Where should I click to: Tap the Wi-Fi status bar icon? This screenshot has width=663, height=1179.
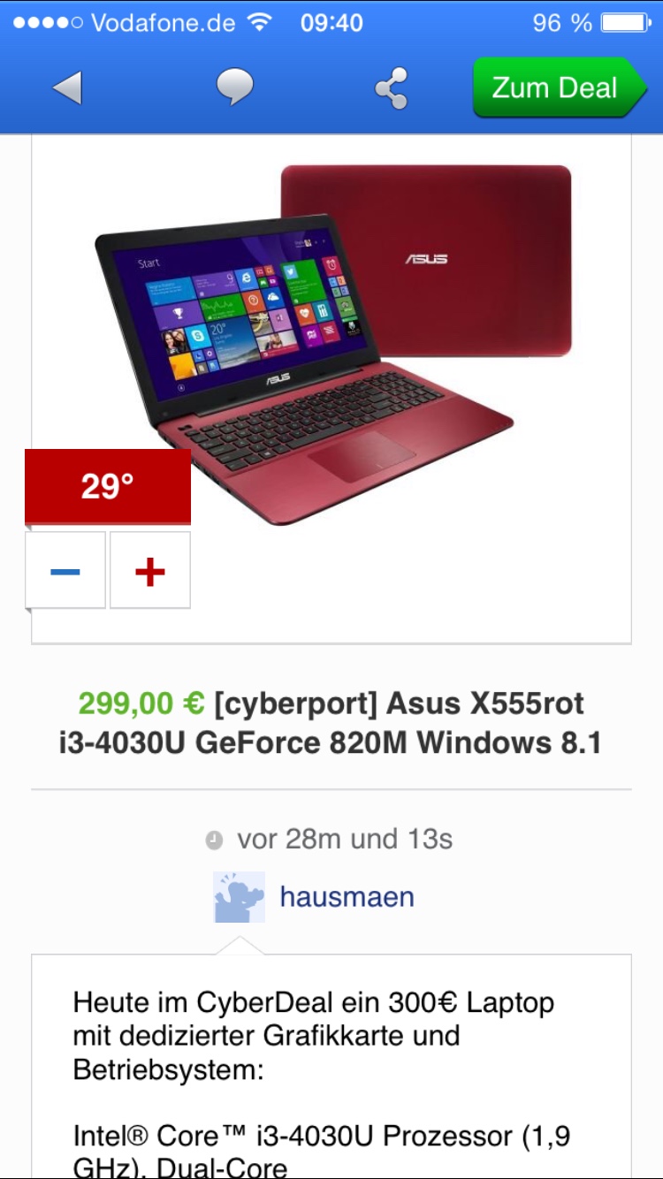click(259, 23)
